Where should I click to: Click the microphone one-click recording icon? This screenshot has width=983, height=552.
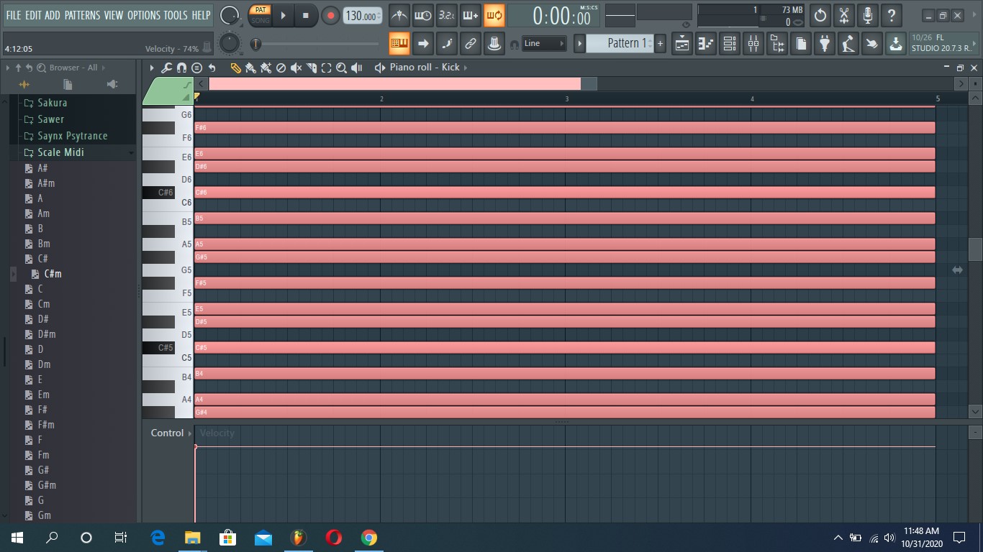(868, 15)
